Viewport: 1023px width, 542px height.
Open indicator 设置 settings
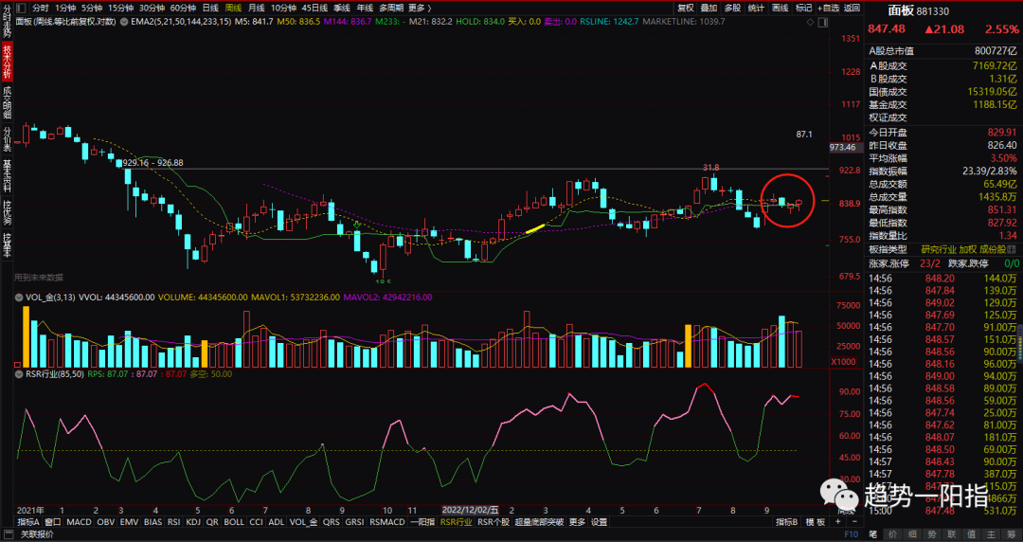tap(599, 522)
